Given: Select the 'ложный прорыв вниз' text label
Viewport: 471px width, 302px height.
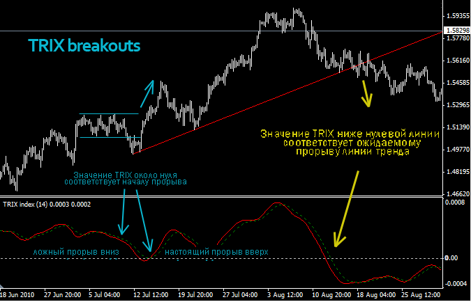Looking at the screenshot, I should 76,252.
